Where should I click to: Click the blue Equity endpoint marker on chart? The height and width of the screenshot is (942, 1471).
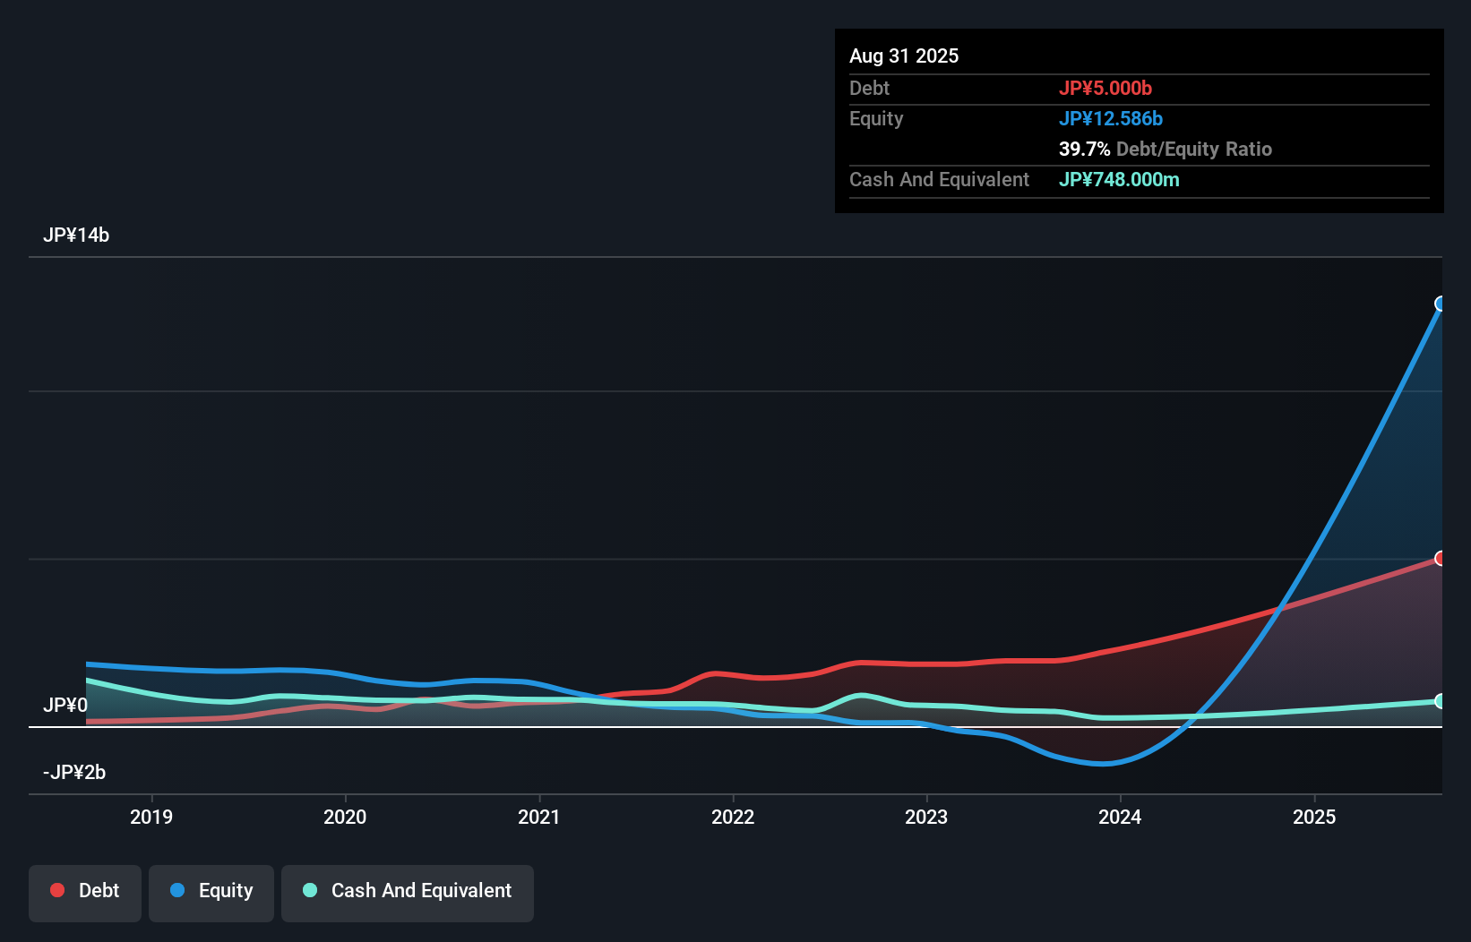coord(1441,304)
